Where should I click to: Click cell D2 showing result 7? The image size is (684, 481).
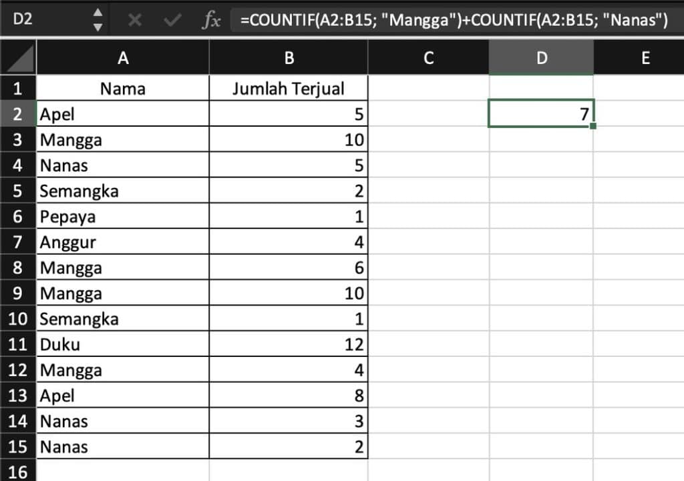click(541, 113)
